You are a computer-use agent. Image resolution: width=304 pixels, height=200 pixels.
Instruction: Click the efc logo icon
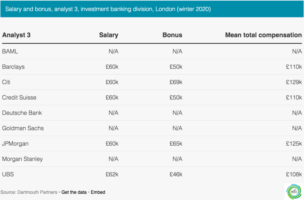294,192
